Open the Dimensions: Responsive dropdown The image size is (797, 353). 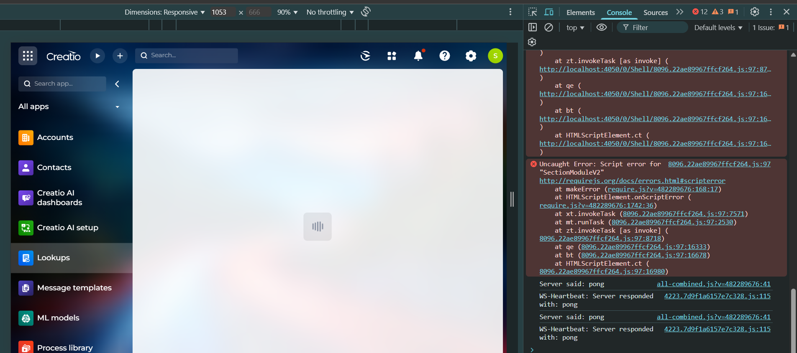pyautogui.click(x=164, y=12)
